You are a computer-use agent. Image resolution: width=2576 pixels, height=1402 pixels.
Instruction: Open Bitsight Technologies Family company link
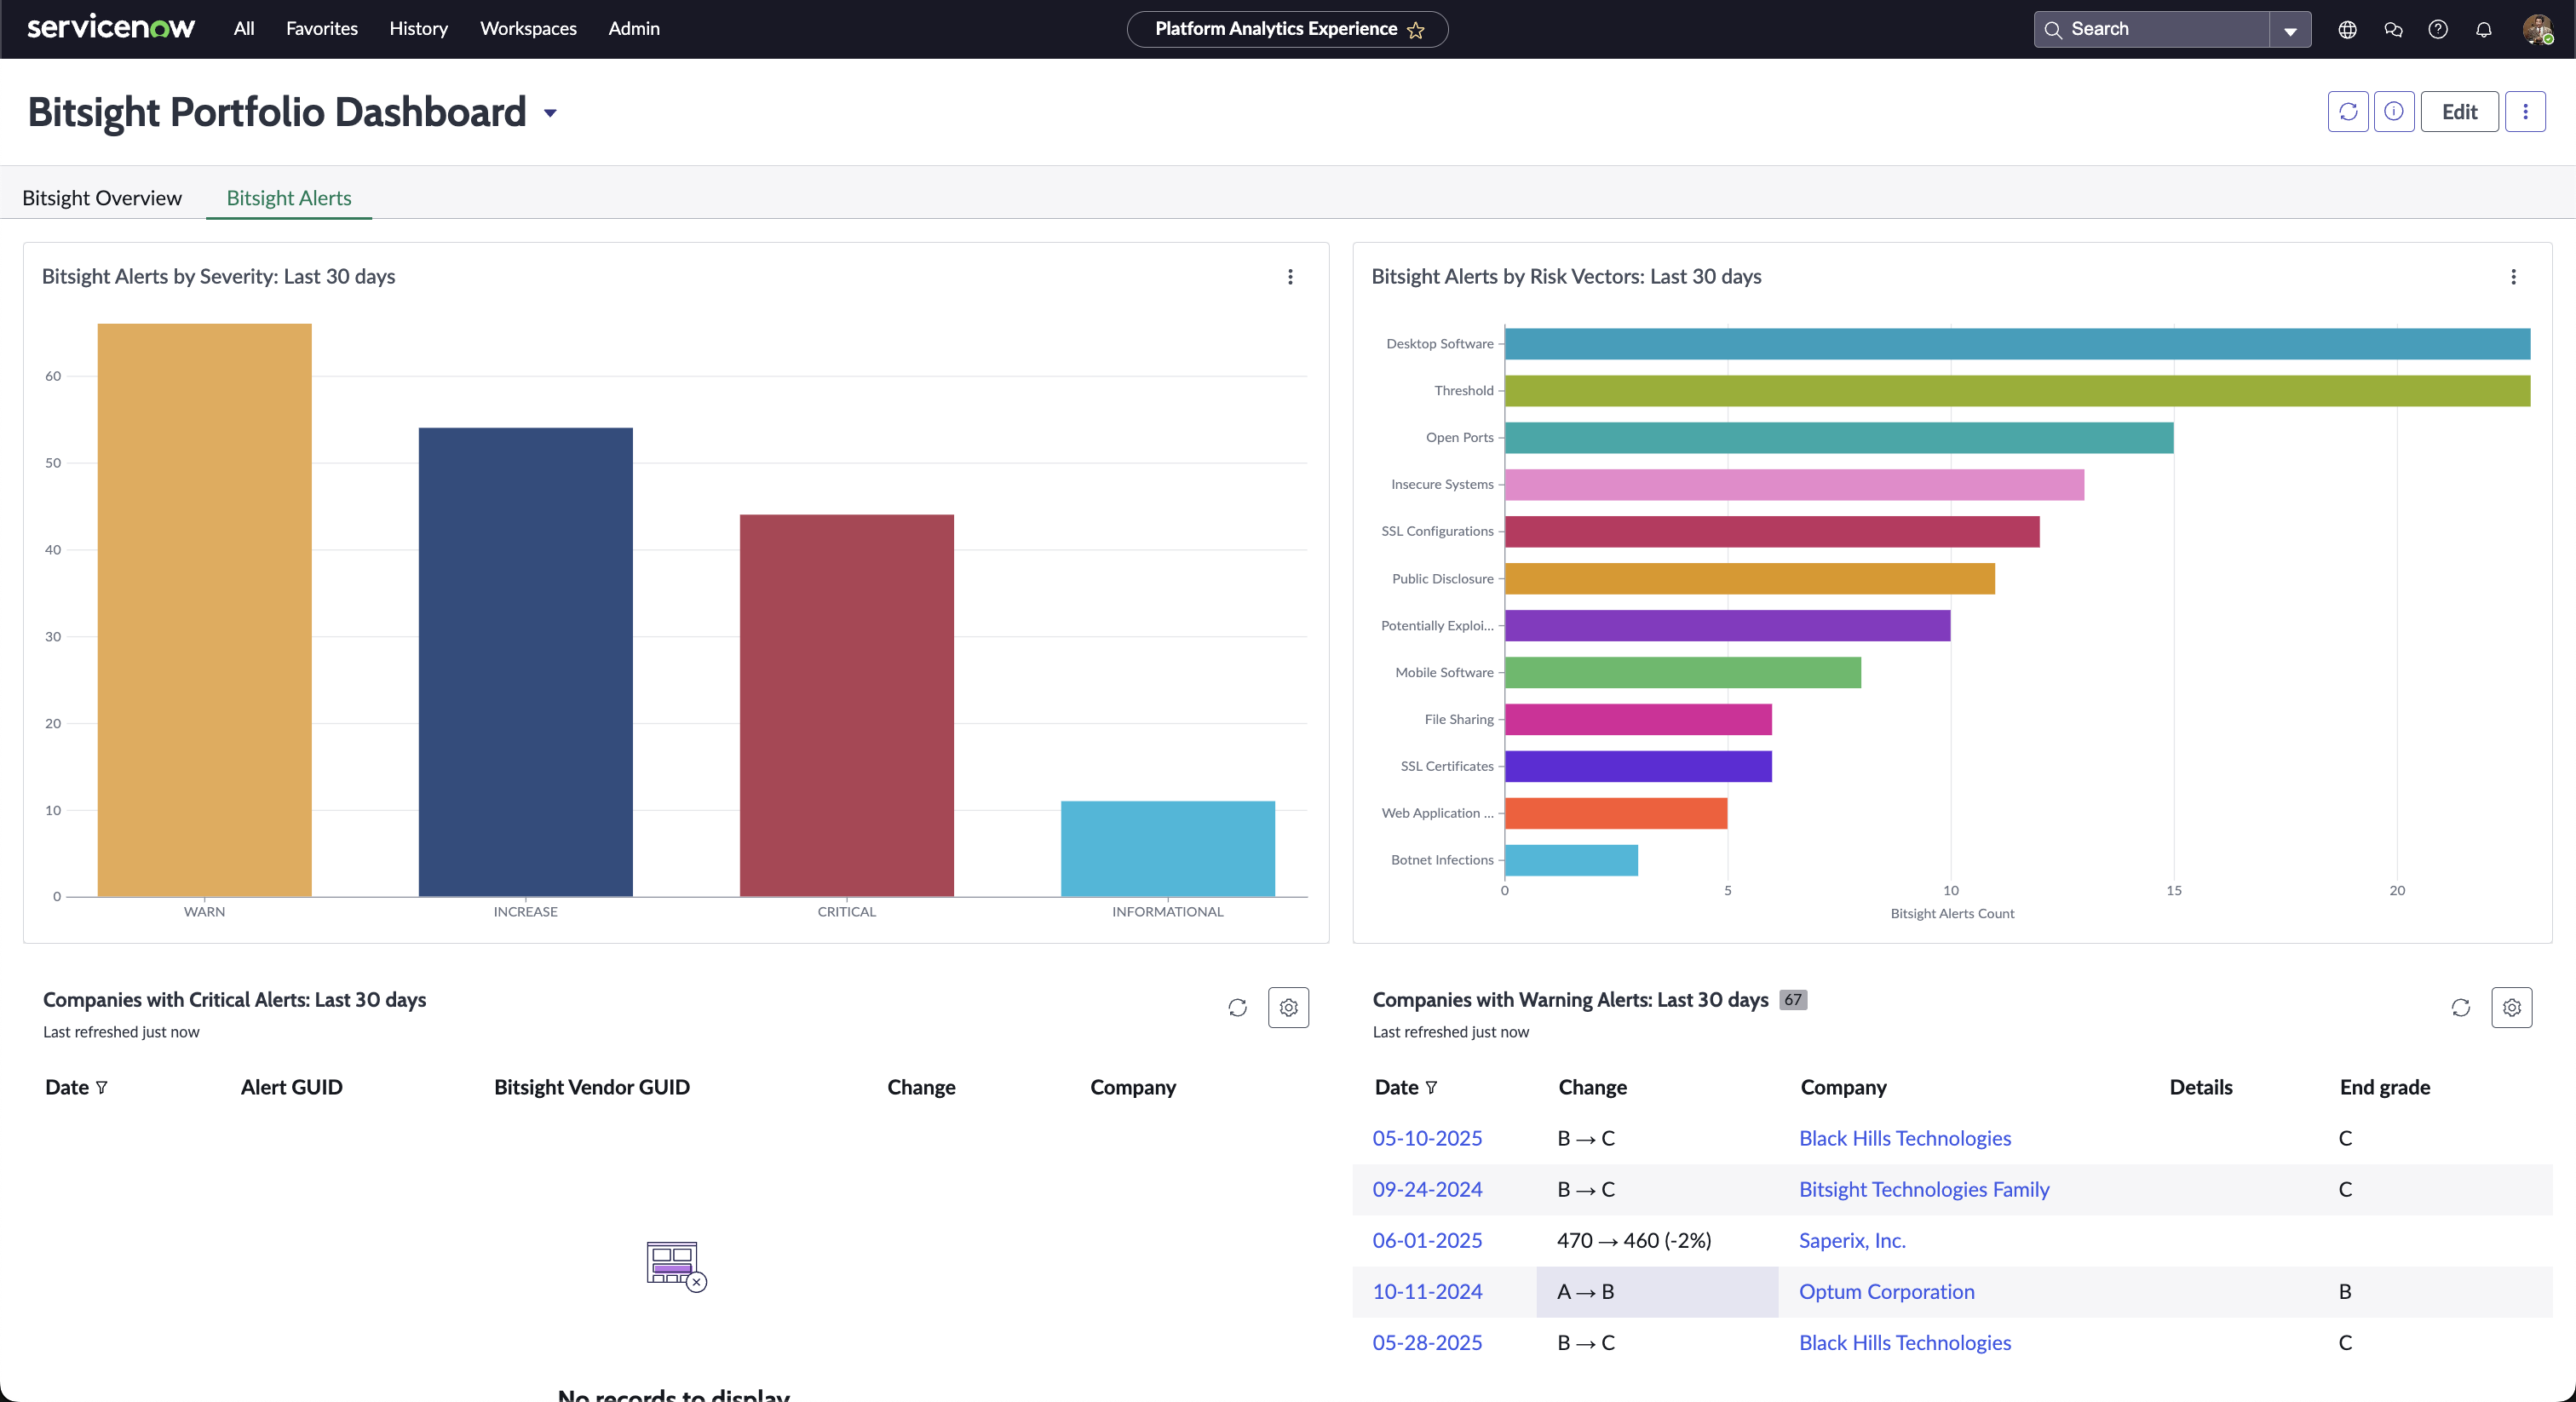(1924, 1189)
